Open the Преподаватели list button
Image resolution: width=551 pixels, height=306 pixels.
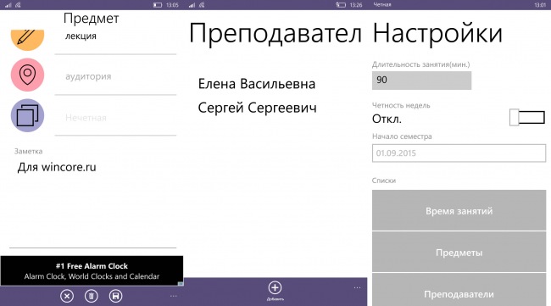tap(459, 290)
